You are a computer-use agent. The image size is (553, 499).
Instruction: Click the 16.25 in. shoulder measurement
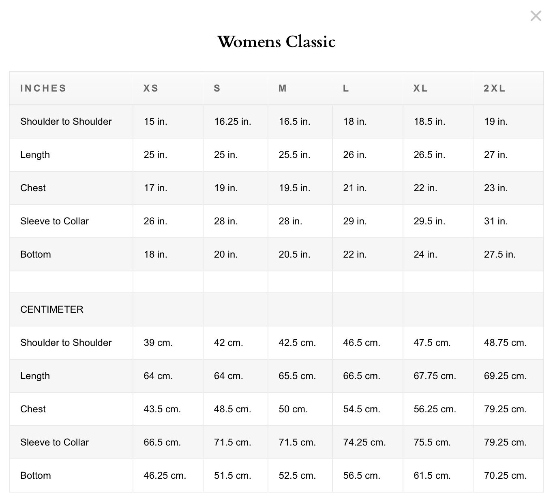click(232, 122)
